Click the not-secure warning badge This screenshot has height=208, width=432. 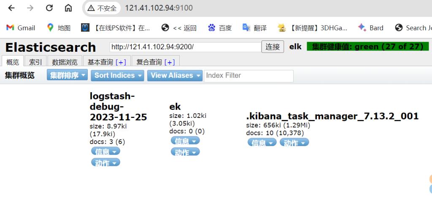click(102, 8)
